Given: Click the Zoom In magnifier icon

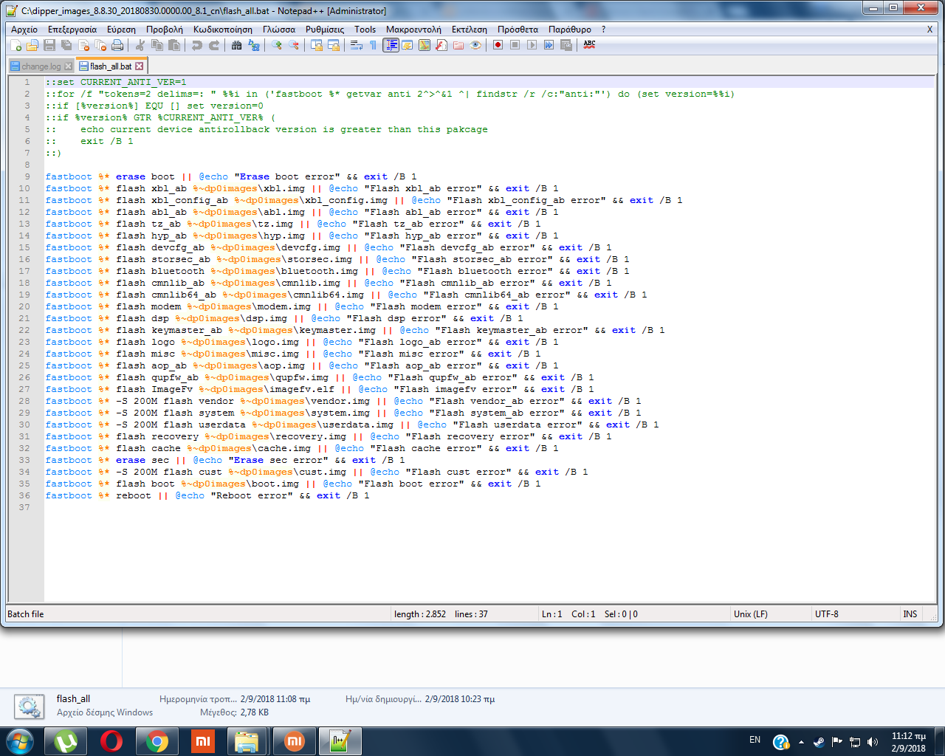Looking at the screenshot, I should (x=277, y=45).
